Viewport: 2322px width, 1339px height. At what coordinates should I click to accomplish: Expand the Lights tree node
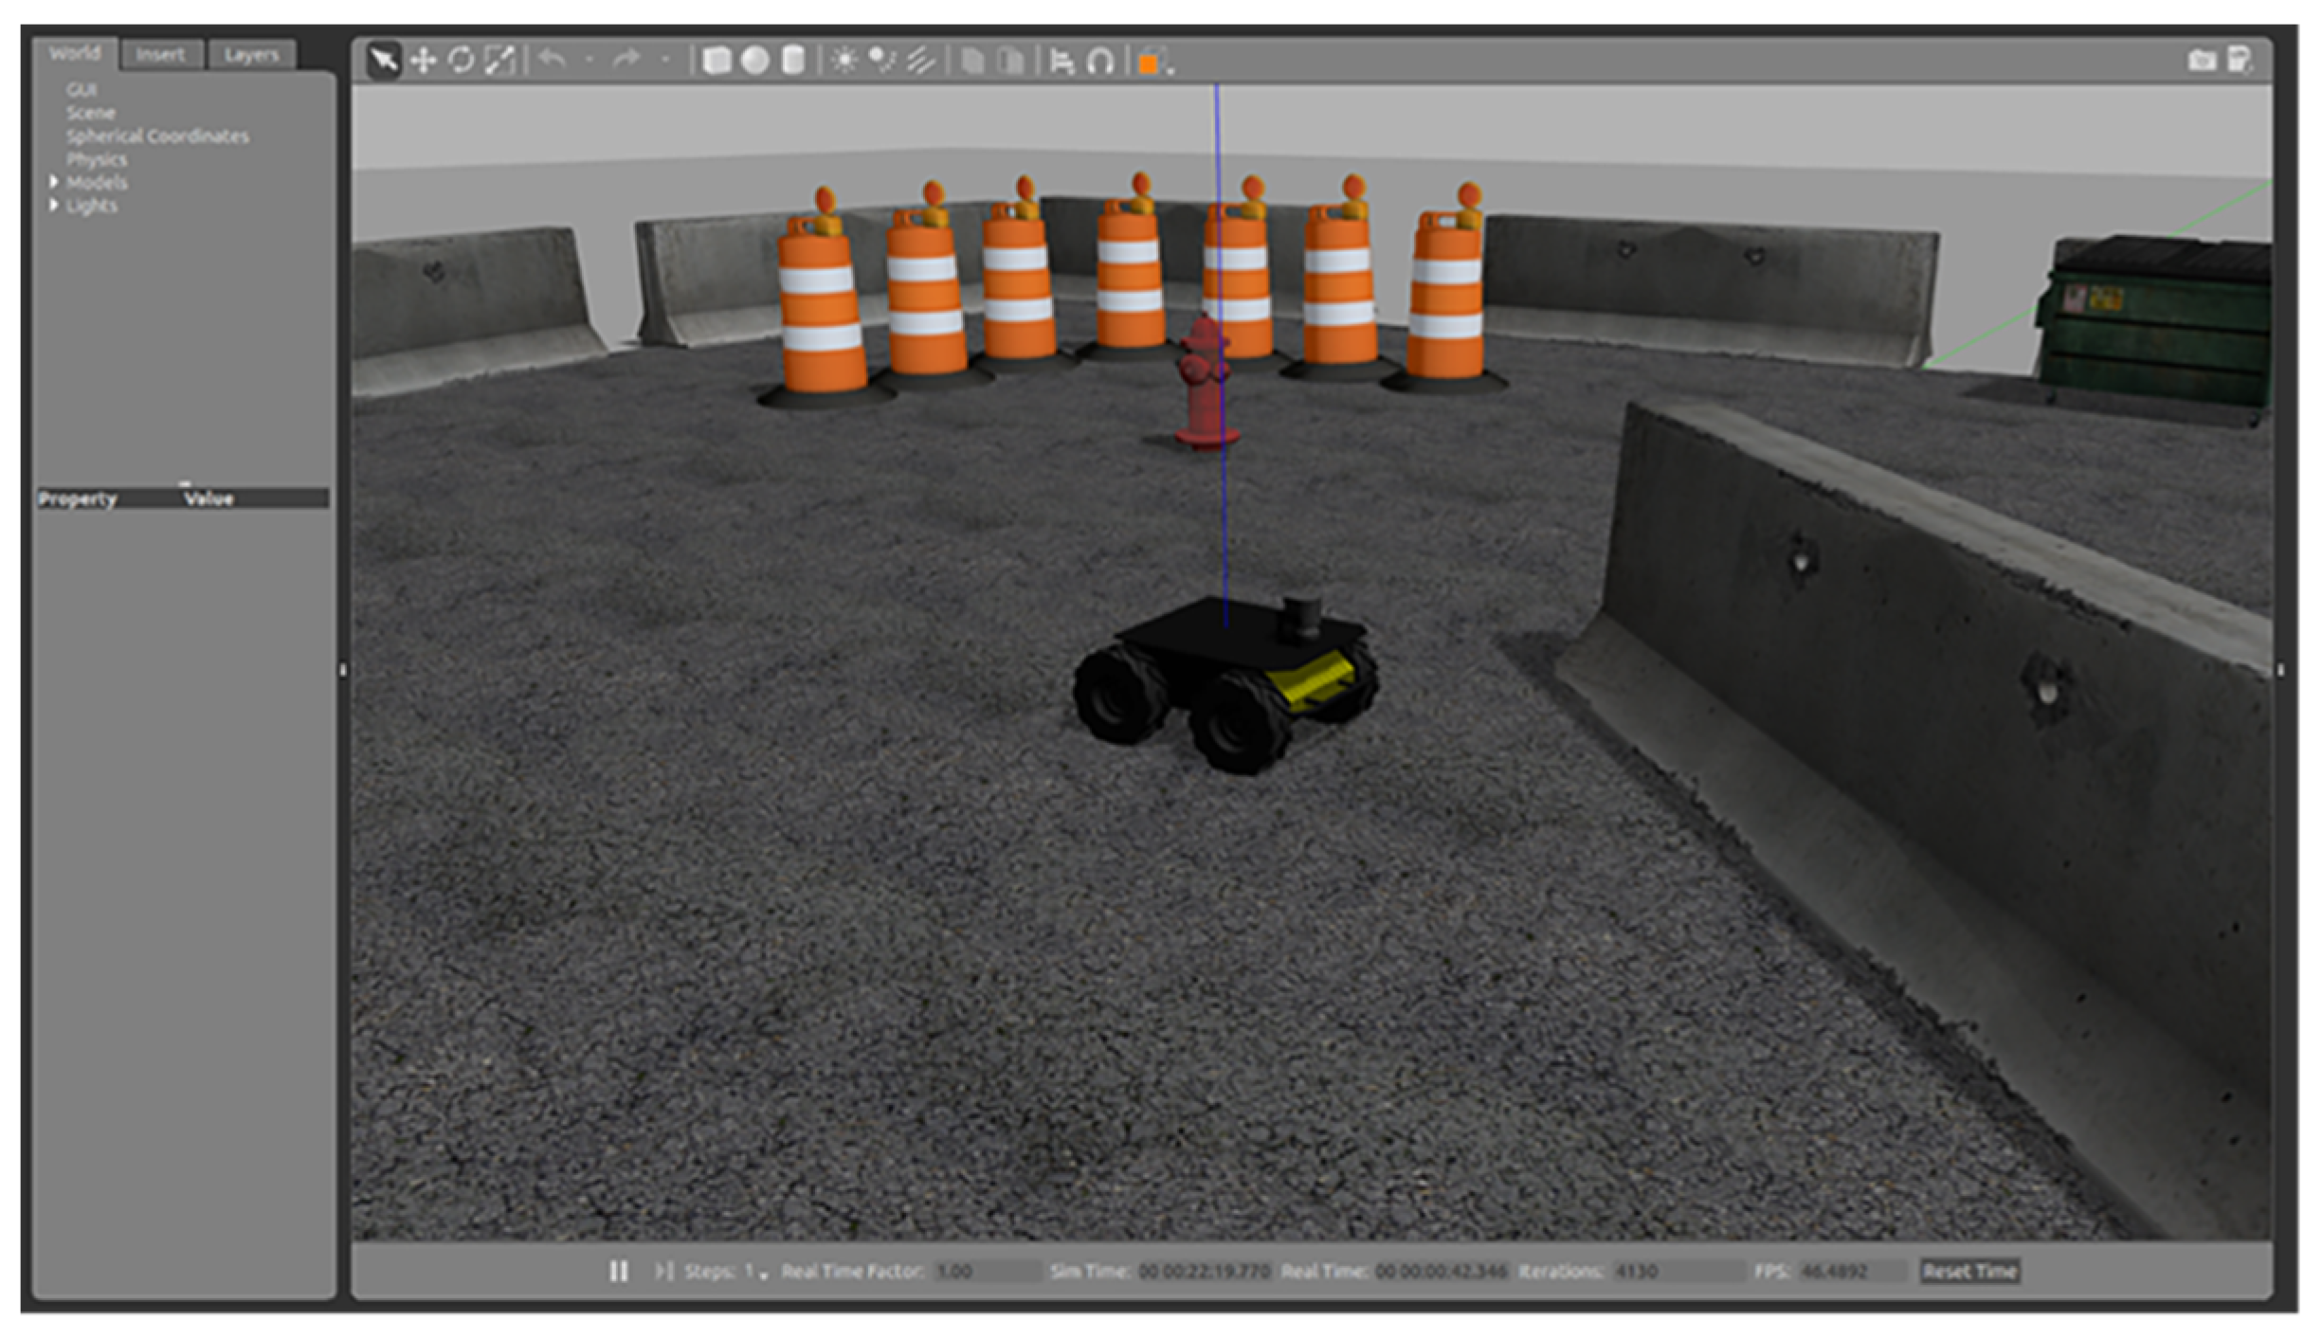pos(54,205)
